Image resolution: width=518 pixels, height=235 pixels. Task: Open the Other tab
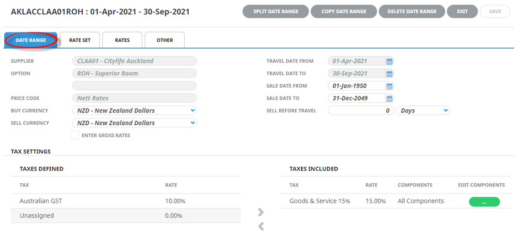164,40
